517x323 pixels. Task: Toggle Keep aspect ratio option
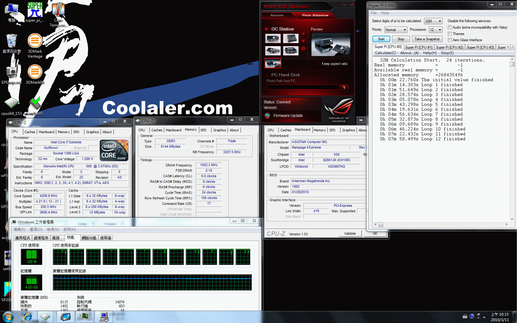(x=319, y=64)
